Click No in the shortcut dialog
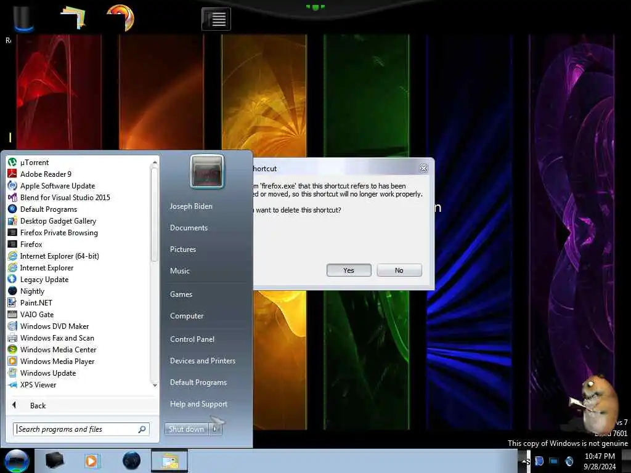 coord(399,270)
